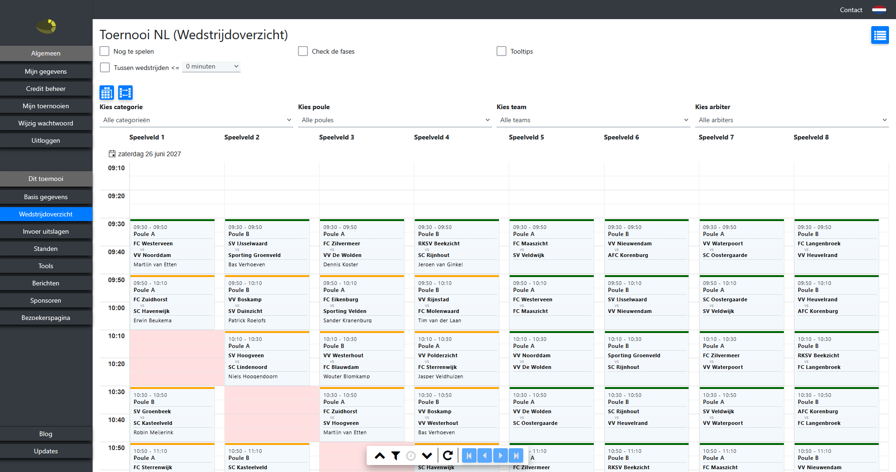The width and height of the screenshot is (896, 472).
Task: Open the Blog link in sidebar
Action: (x=46, y=434)
